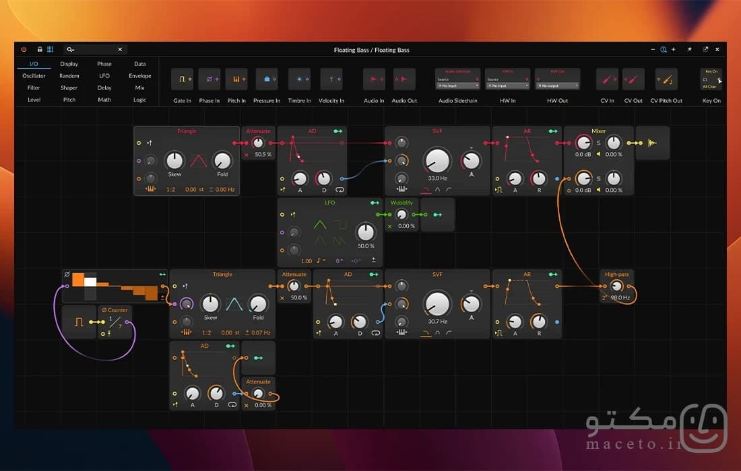The width and height of the screenshot is (741, 471).
Task: Mute first Mixer channel speaker icon
Action: pyautogui.click(x=598, y=154)
